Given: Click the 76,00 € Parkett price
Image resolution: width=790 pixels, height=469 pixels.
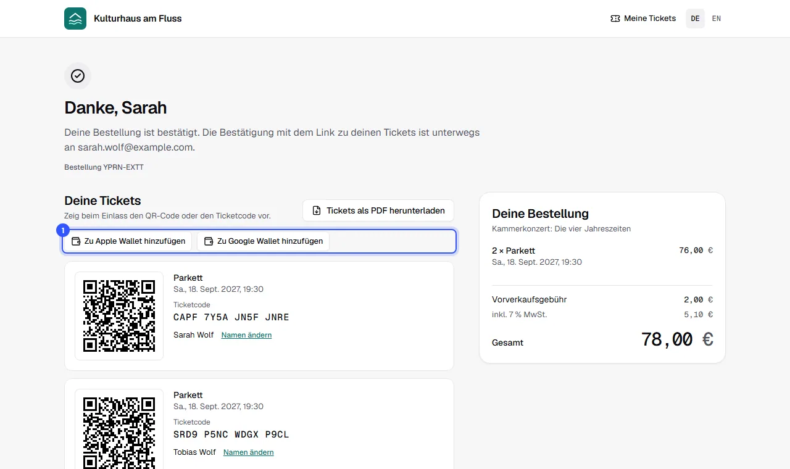Looking at the screenshot, I should pyautogui.click(x=696, y=251).
